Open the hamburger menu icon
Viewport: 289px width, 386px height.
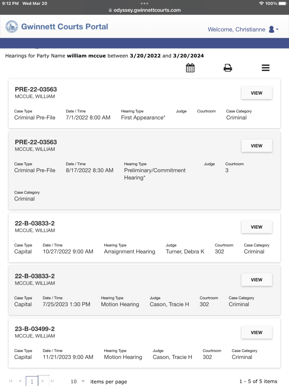pos(266,68)
